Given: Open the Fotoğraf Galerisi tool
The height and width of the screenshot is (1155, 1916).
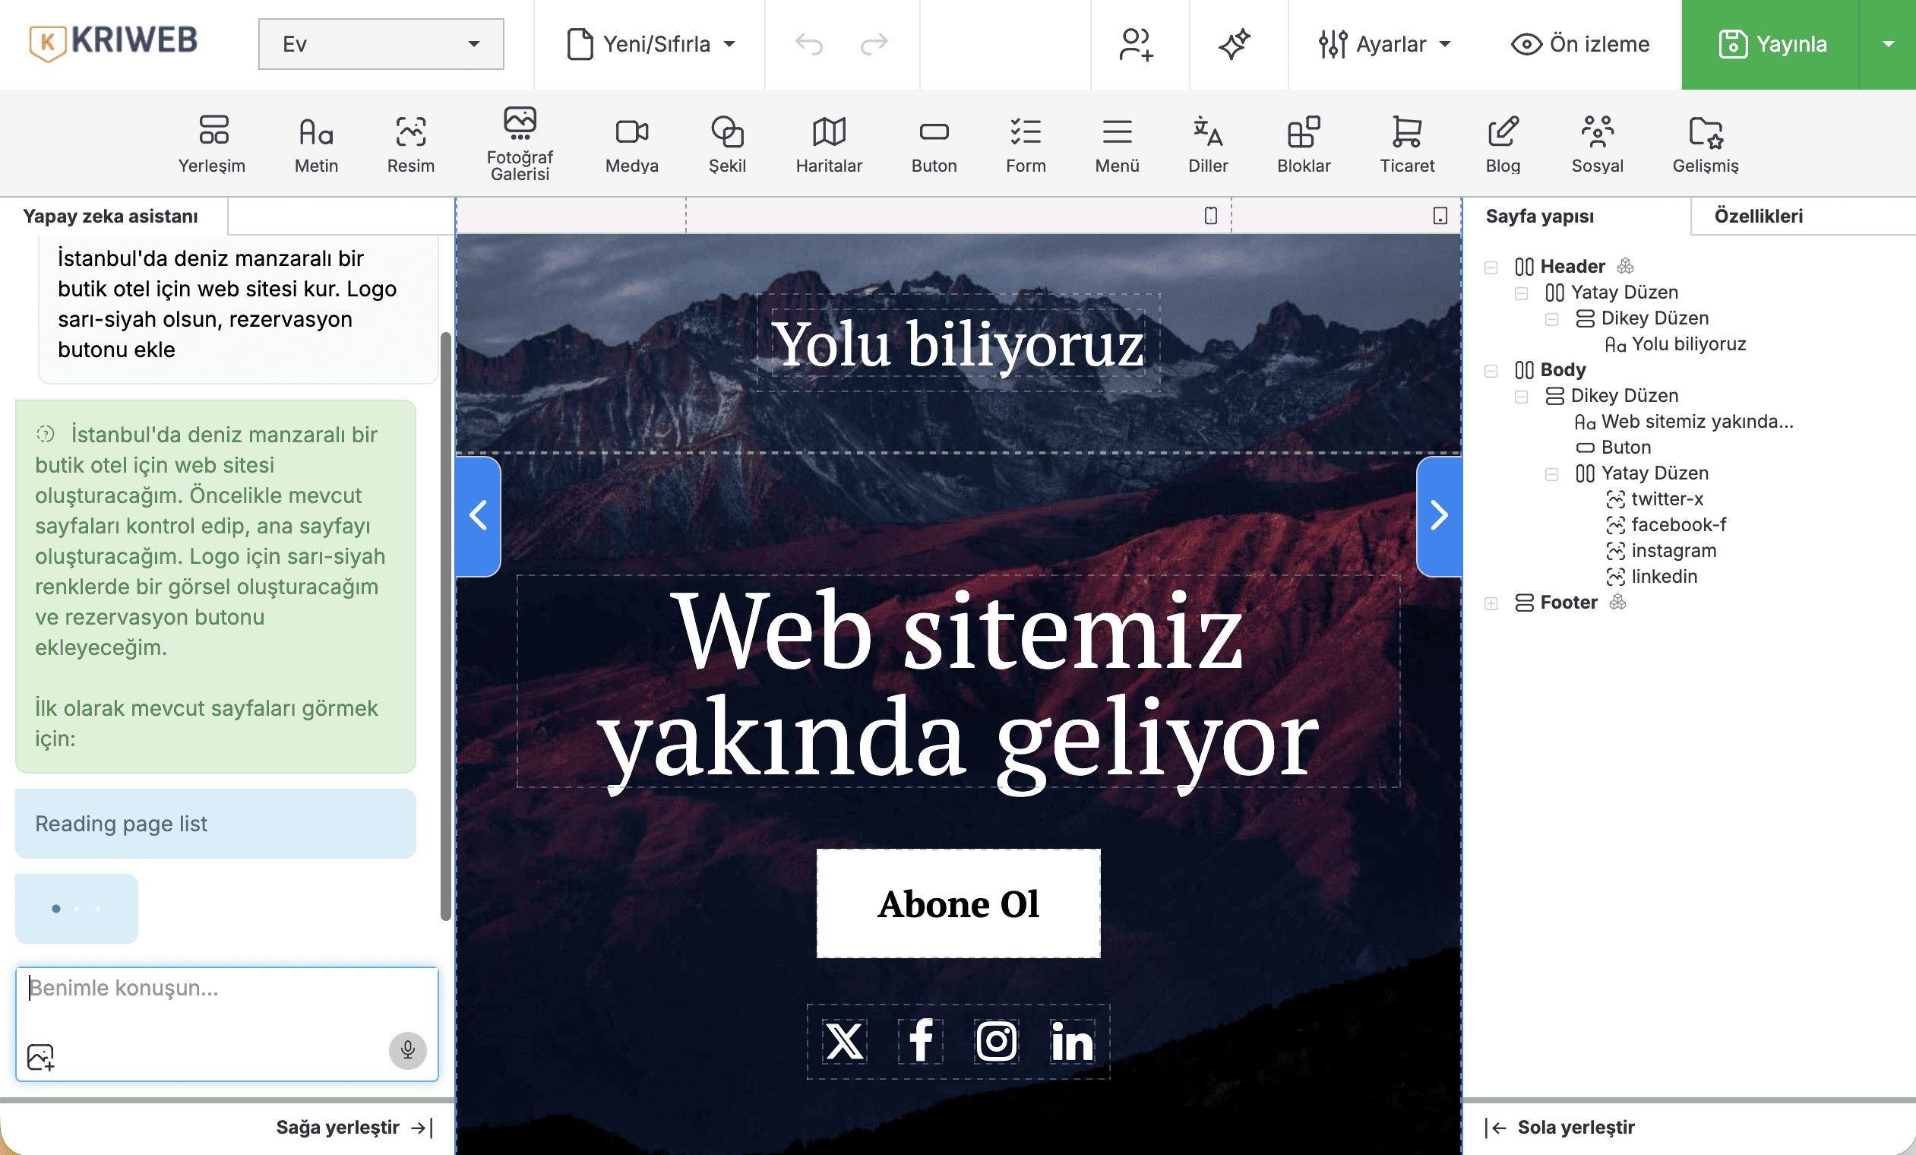Looking at the screenshot, I should (520, 142).
